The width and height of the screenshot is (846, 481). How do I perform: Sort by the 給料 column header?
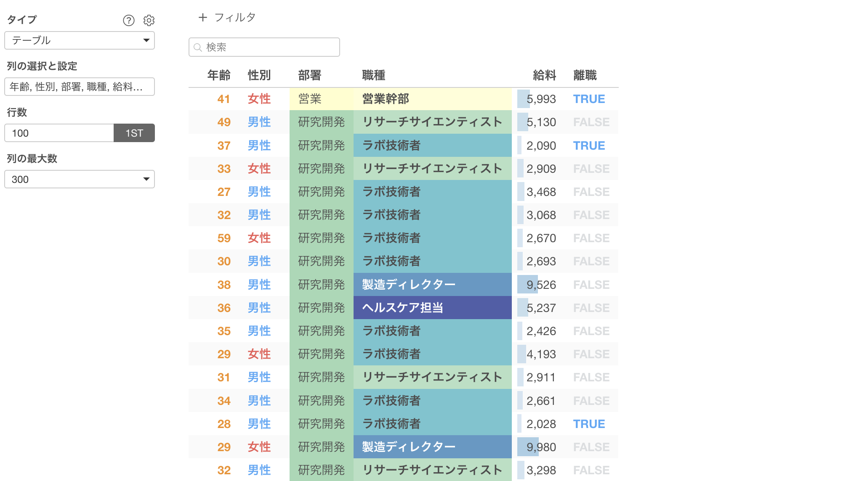pos(544,75)
